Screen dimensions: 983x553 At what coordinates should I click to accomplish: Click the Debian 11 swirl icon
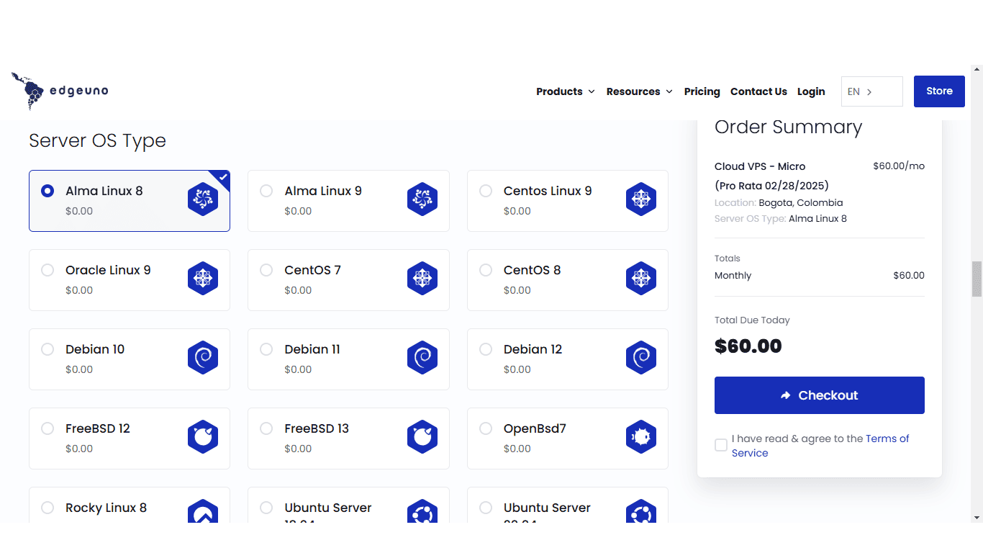pos(422,358)
